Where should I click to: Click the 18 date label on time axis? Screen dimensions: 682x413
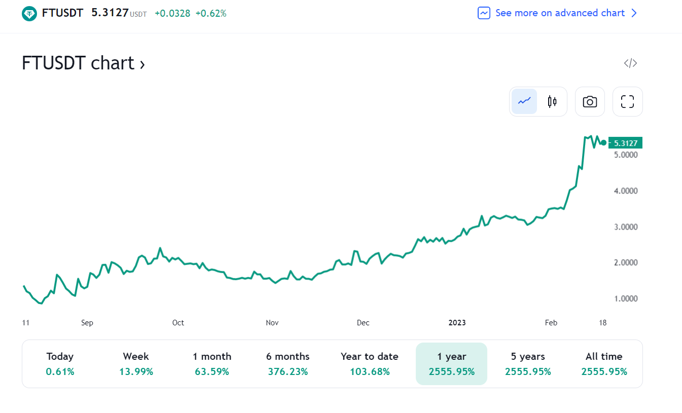tap(602, 323)
